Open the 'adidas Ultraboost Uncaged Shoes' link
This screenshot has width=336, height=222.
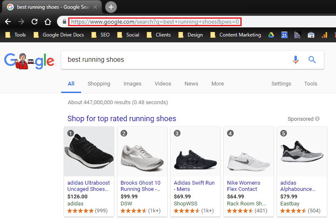point(89,186)
